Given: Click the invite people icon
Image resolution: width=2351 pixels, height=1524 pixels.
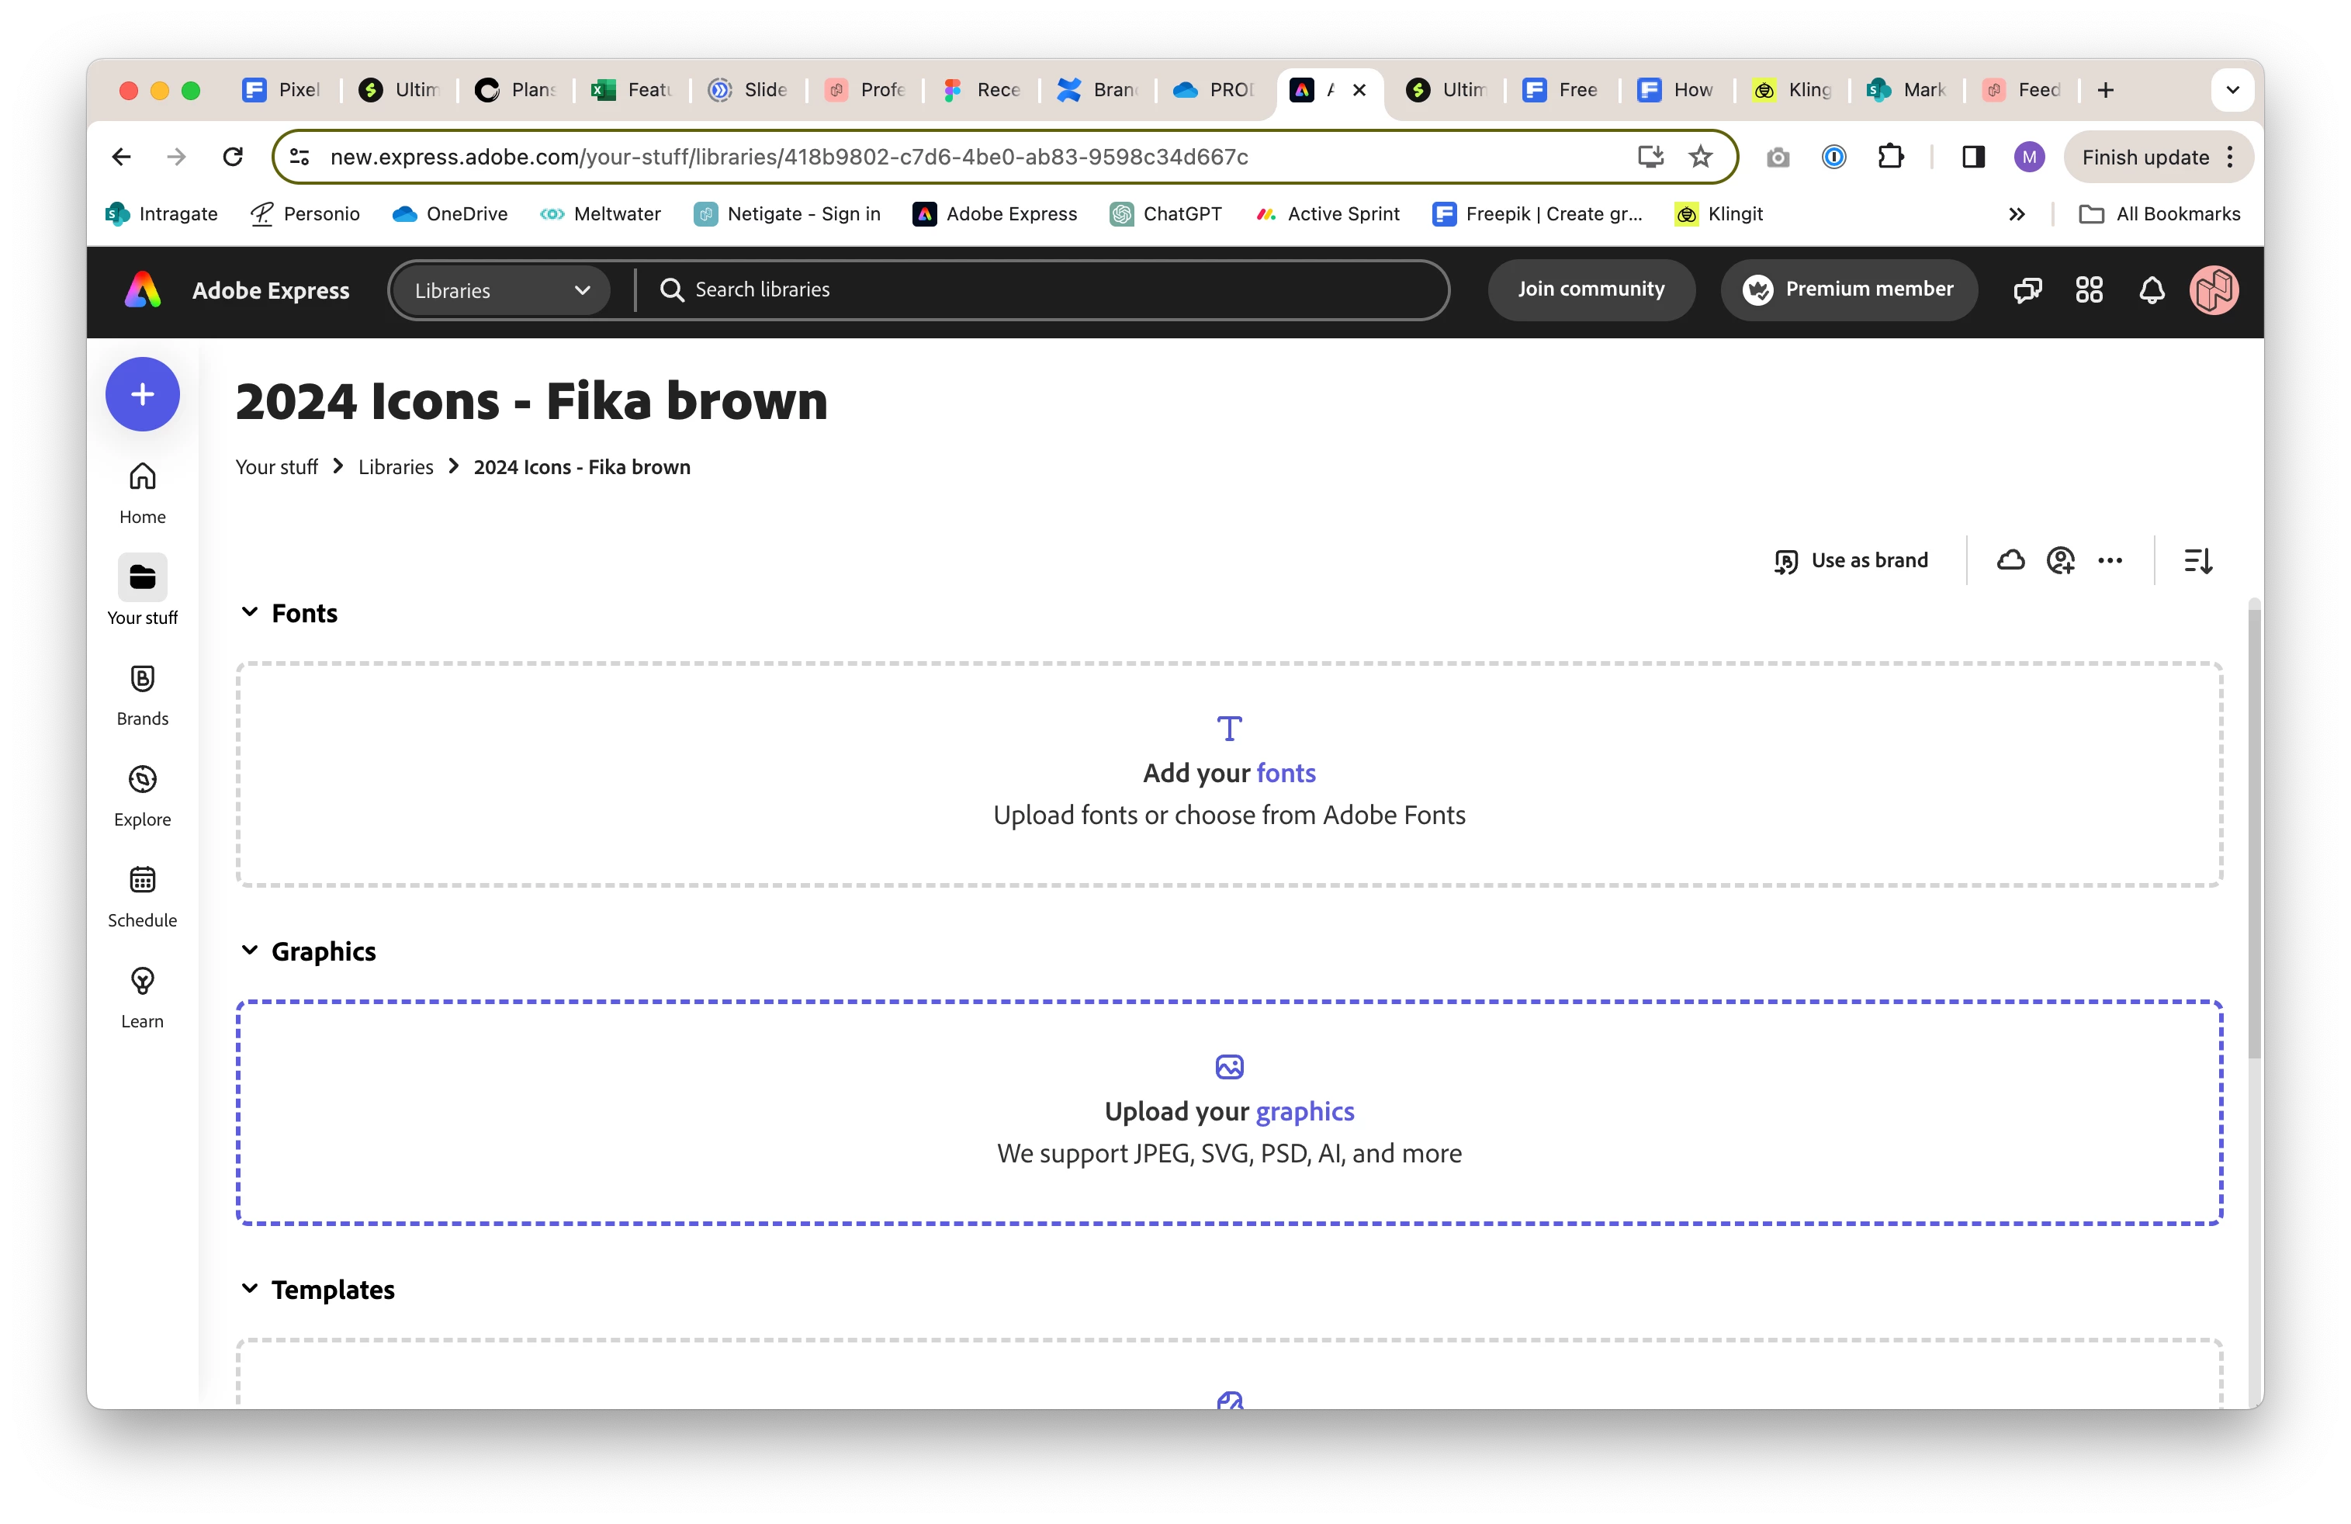Looking at the screenshot, I should pyautogui.click(x=2059, y=561).
